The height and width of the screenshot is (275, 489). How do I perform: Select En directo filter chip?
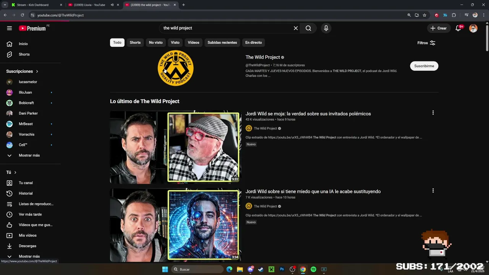click(254, 42)
